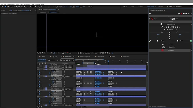The height and width of the screenshot is (108, 193).
Task: Open Body Outlines parent L Master dropdown
Action: (69, 88)
